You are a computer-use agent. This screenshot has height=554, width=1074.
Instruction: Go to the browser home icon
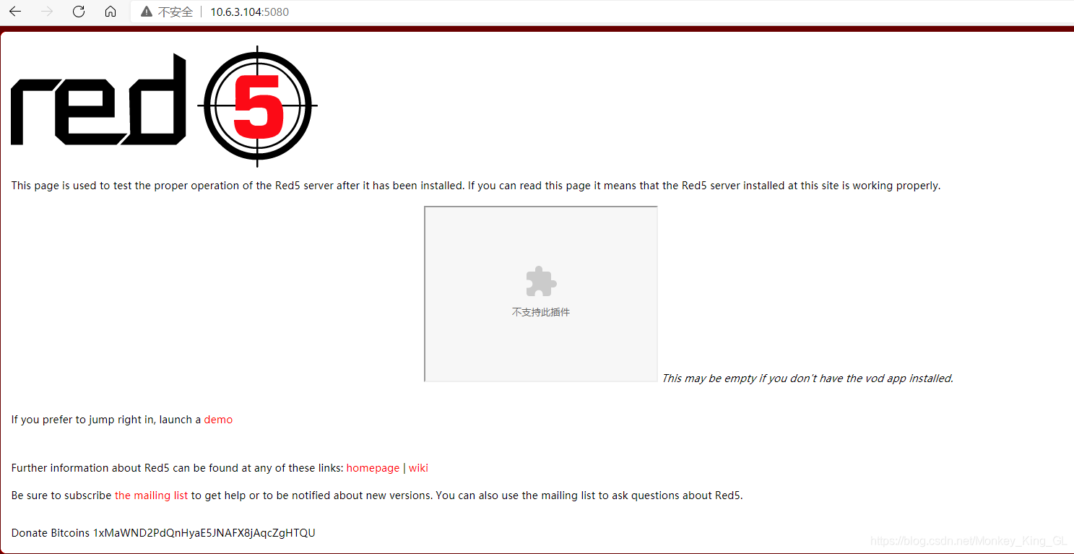click(x=111, y=12)
